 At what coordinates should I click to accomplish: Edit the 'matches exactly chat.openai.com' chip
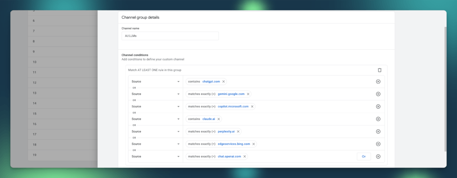[216, 156]
